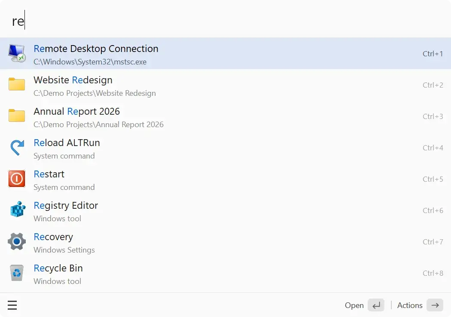Click the Ctrl+8 shortcut hint
Viewport: 451px width, 317px height.
tap(433, 273)
